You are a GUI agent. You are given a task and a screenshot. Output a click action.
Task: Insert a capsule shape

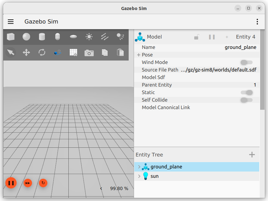(x=57, y=37)
